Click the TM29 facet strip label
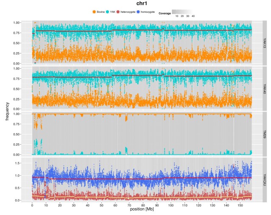 [265, 134]
